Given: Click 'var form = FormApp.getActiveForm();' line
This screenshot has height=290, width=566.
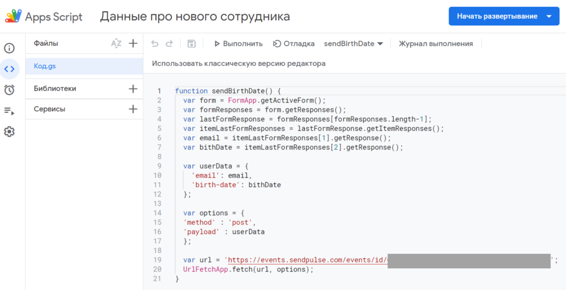Looking at the screenshot, I should [255, 100].
